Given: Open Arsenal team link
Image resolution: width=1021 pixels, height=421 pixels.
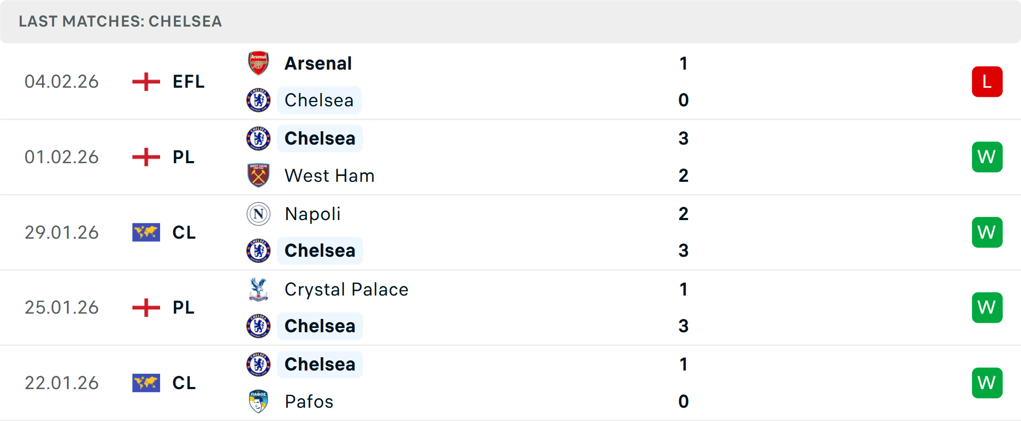Looking at the screenshot, I should (x=318, y=63).
